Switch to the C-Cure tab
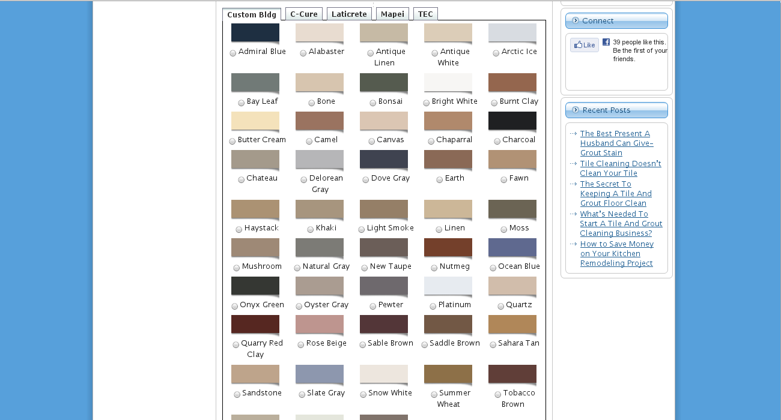This screenshot has width=781, height=420. tap(303, 14)
